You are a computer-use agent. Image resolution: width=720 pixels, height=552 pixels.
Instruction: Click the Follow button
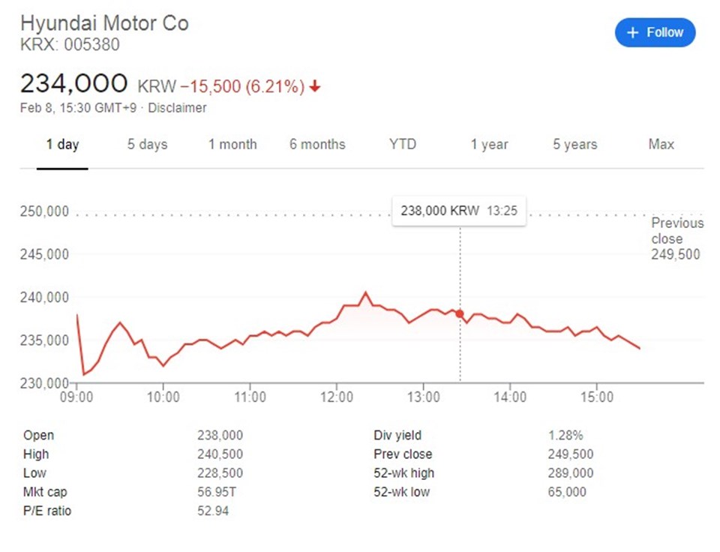click(x=655, y=32)
